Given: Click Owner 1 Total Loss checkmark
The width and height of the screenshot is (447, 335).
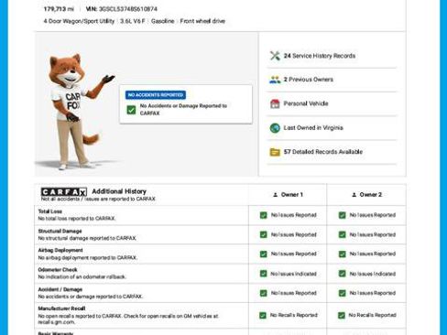Looking at the screenshot, I should (263, 215).
